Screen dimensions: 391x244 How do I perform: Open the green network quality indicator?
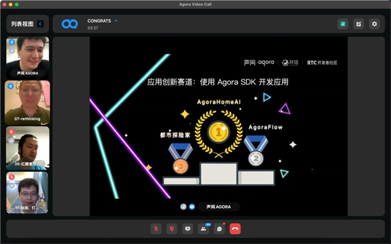(343, 24)
